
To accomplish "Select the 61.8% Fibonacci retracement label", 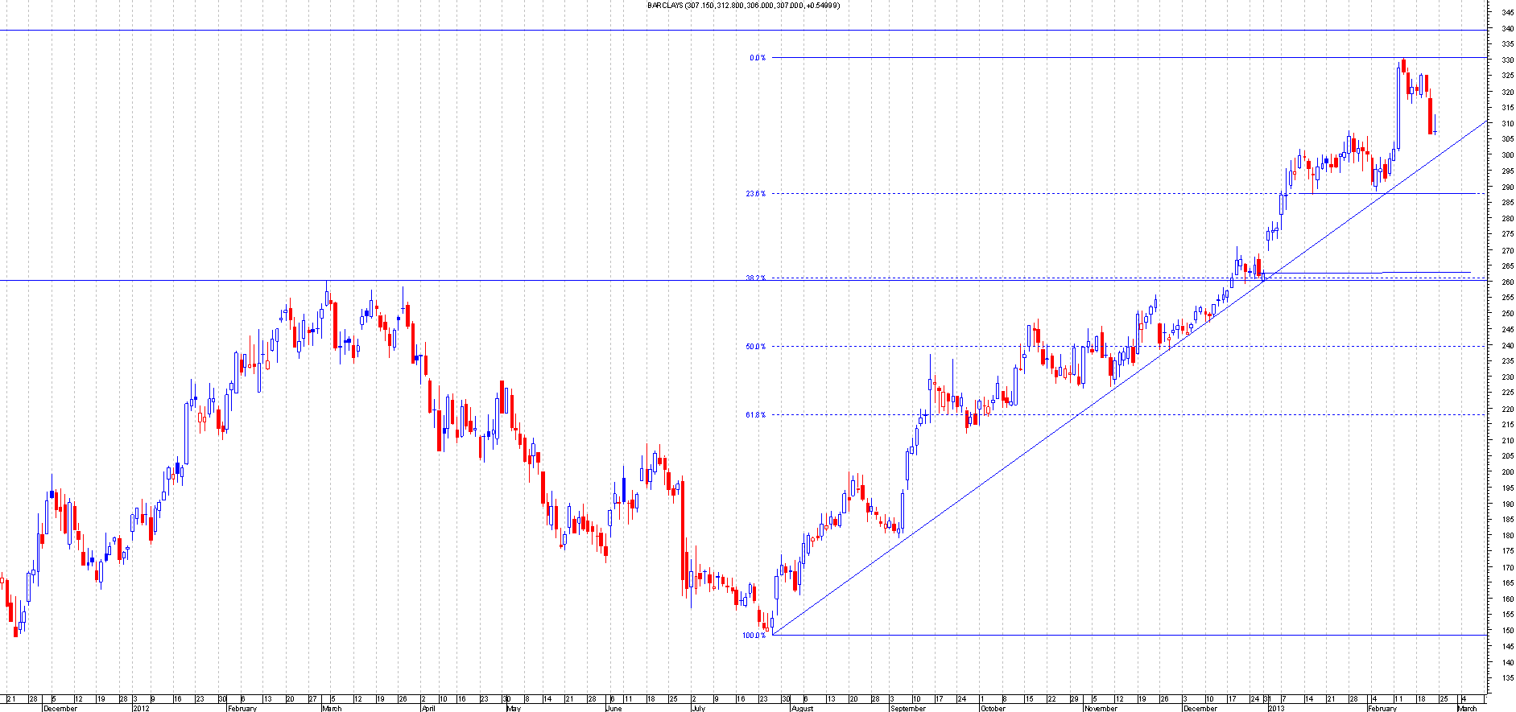I will [755, 415].
